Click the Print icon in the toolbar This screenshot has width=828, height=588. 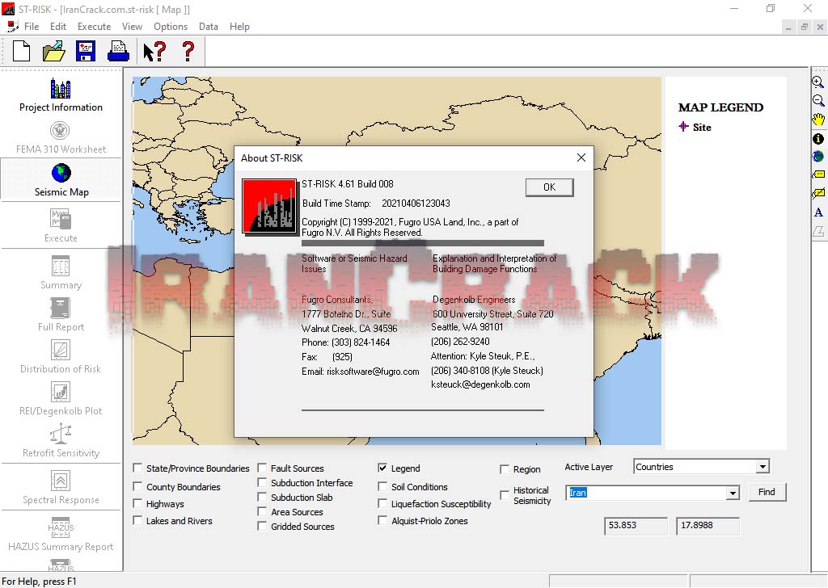119,50
